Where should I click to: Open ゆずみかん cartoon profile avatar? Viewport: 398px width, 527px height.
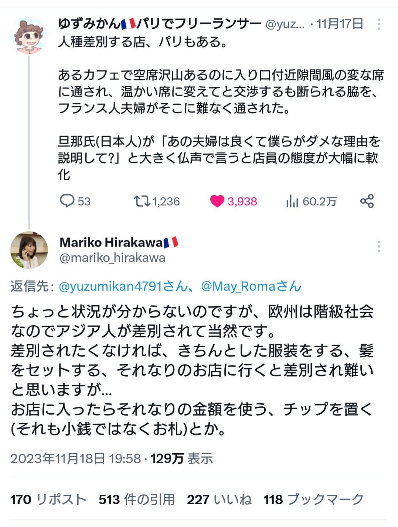click(29, 35)
